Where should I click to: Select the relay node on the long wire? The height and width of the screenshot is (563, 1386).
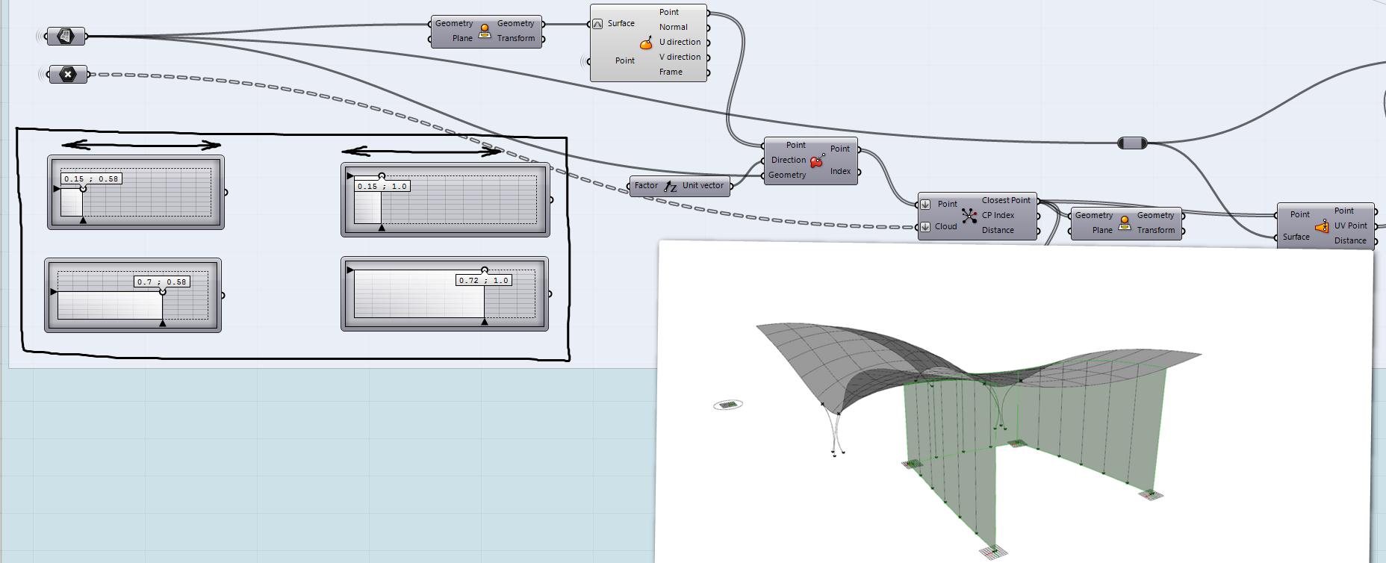pyautogui.click(x=1132, y=143)
